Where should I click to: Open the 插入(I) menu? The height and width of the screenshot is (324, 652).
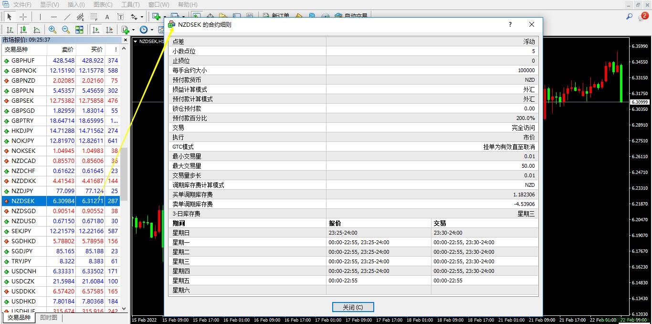coord(76,5)
